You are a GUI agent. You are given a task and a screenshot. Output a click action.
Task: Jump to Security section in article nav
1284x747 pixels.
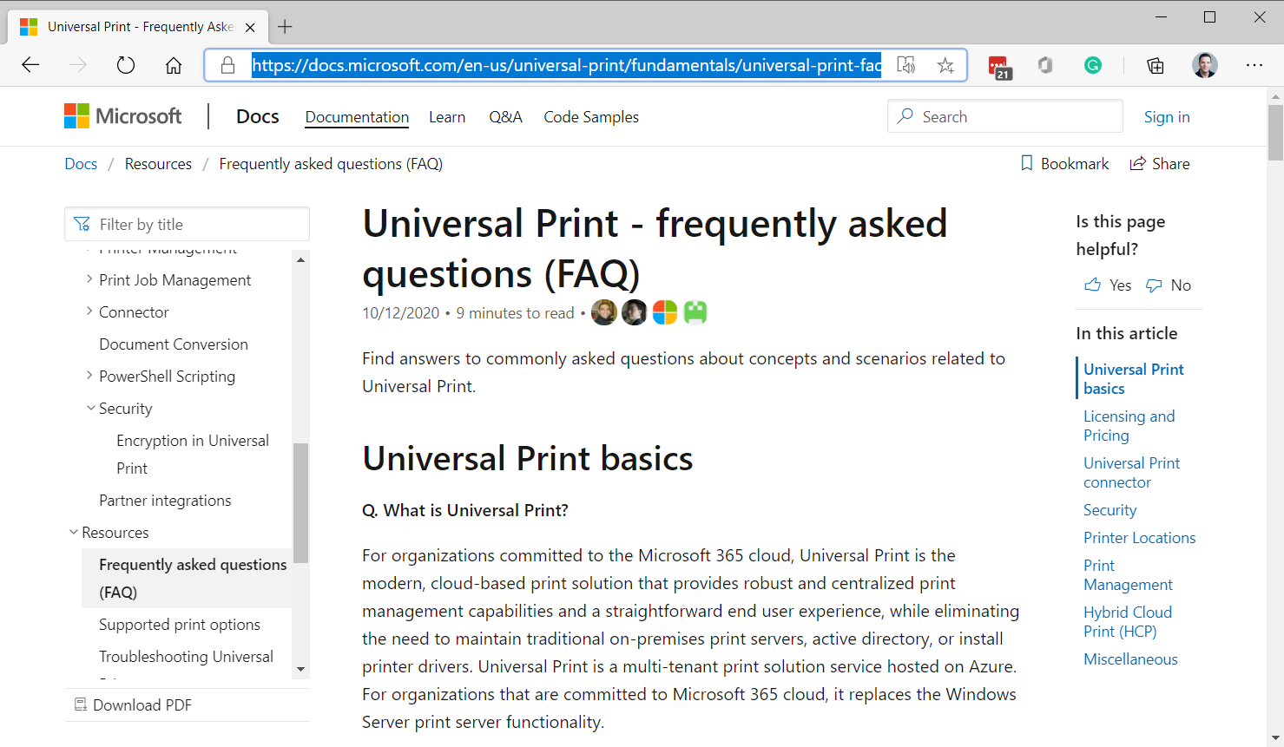1110,510
